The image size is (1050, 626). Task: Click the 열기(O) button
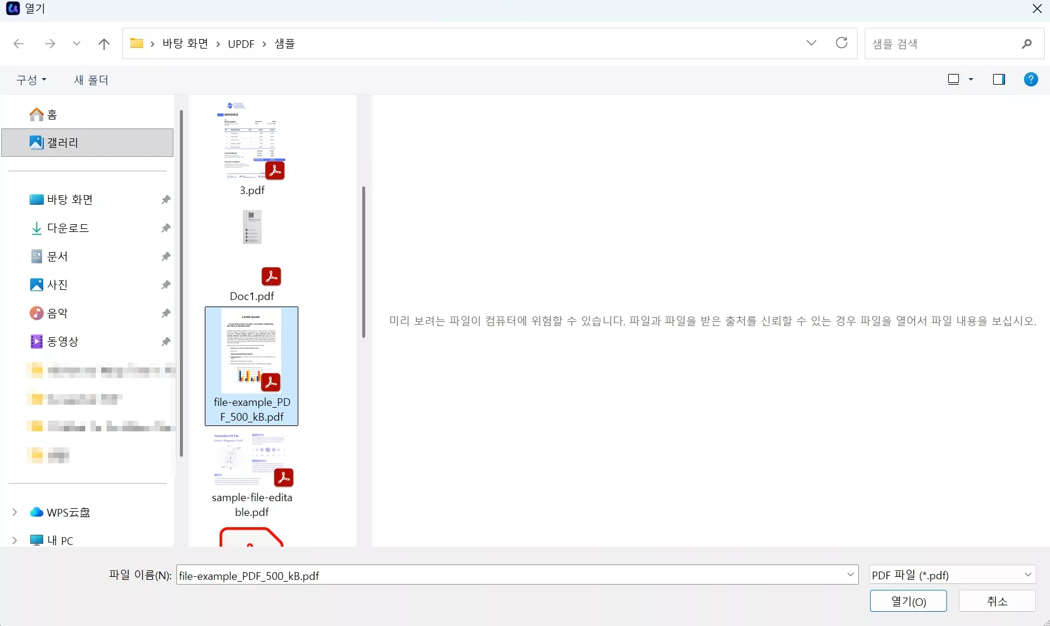pos(908,601)
